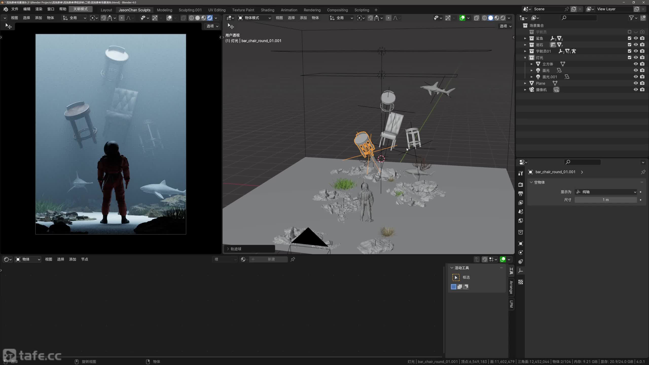The image size is (649, 365).
Task: Hide the 摄像机 object with its eye icon
Action: tap(636, 89)
